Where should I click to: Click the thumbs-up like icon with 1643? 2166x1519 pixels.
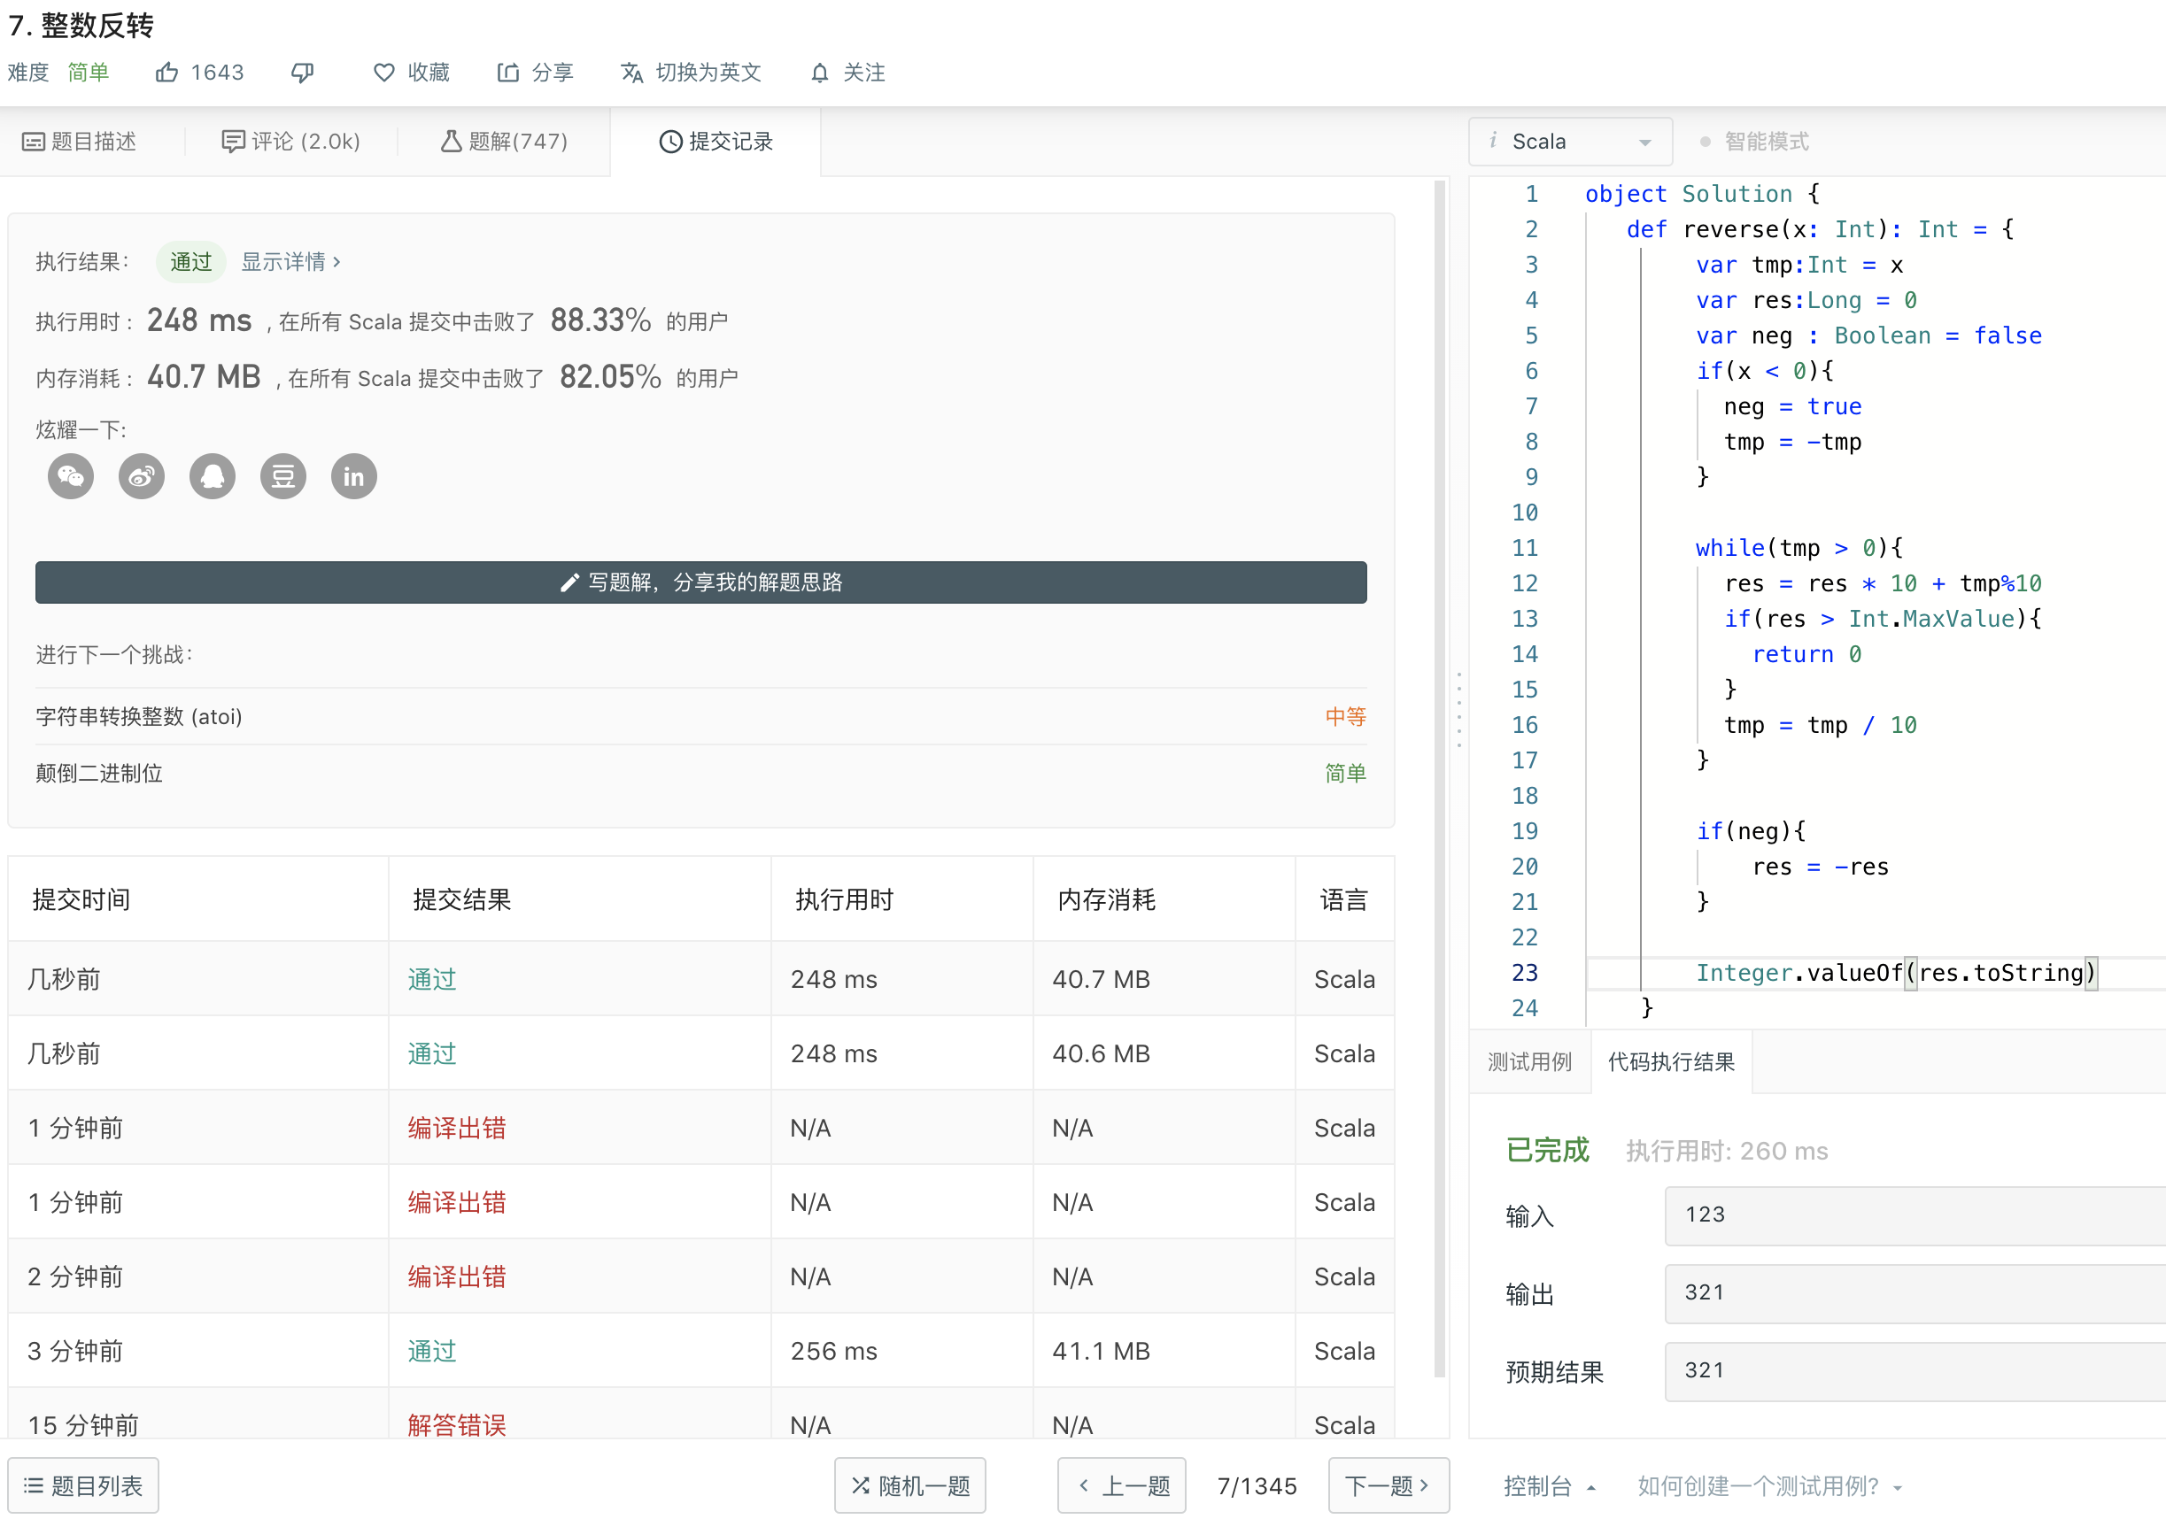click(167, 73)
